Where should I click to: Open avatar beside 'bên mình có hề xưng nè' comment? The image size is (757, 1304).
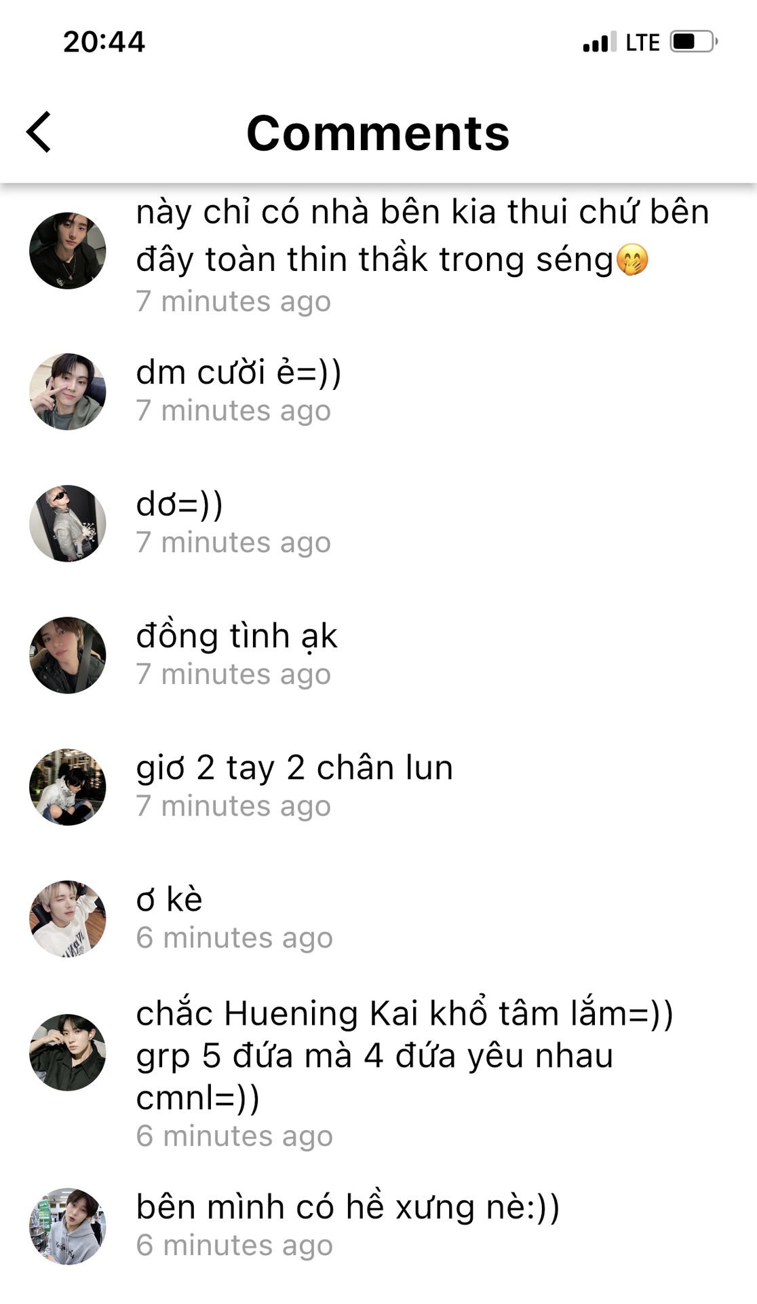pos(68,1226)
